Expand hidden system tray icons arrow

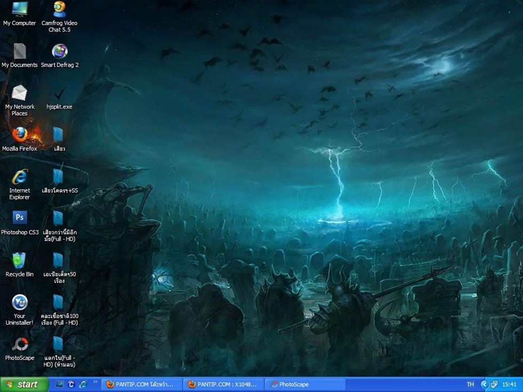click(485, 385)
